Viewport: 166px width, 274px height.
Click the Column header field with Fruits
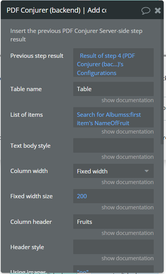113,222
